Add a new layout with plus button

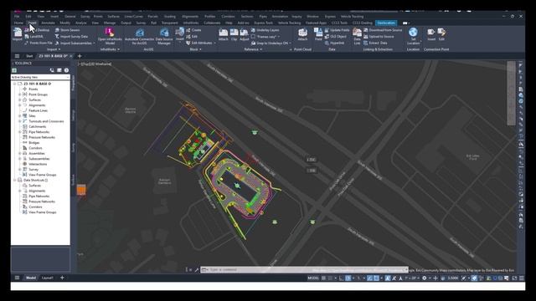point(62,278)
